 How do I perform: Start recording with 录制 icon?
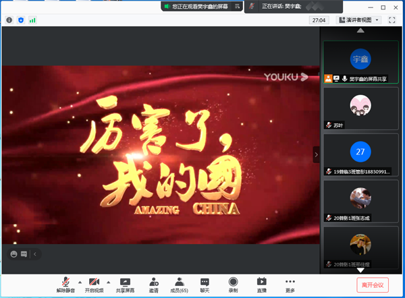pos(233,285)
